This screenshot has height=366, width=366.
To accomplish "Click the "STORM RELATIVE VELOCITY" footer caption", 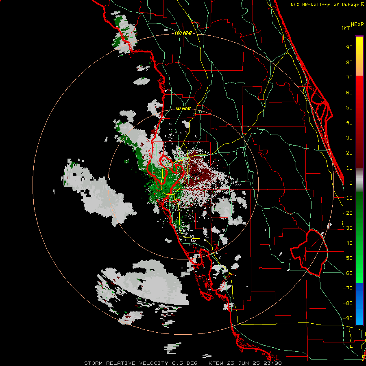I will click(126, 363).
